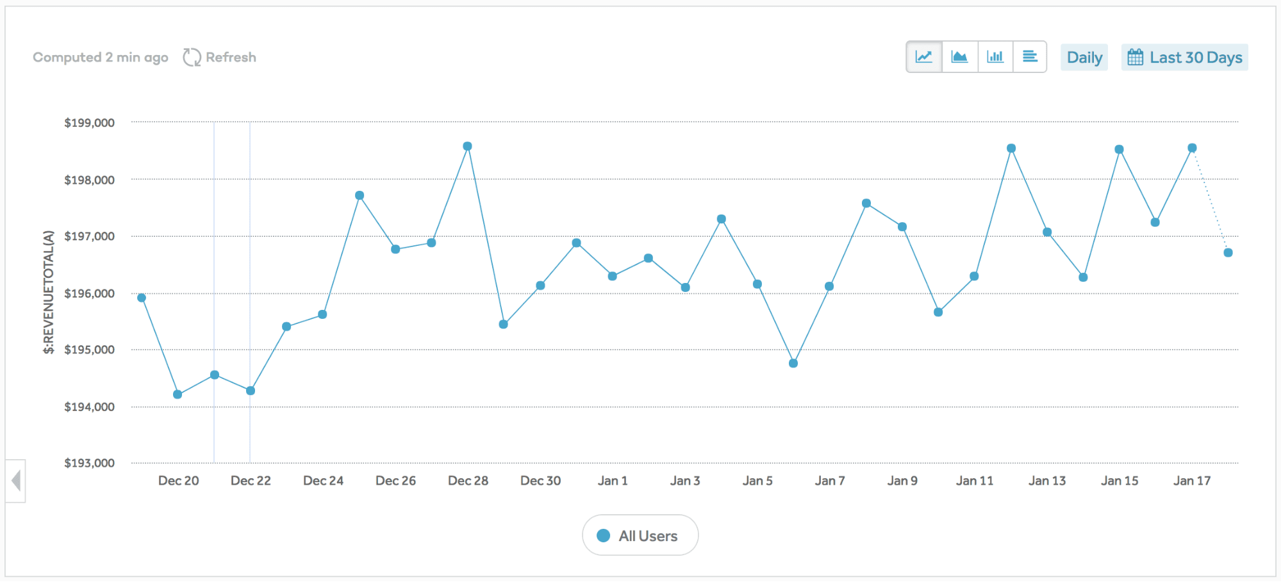This screenshot has width=1281, height=582.
Task: Click the Refresh circular arrows icon
Action: tap(192, 58)
